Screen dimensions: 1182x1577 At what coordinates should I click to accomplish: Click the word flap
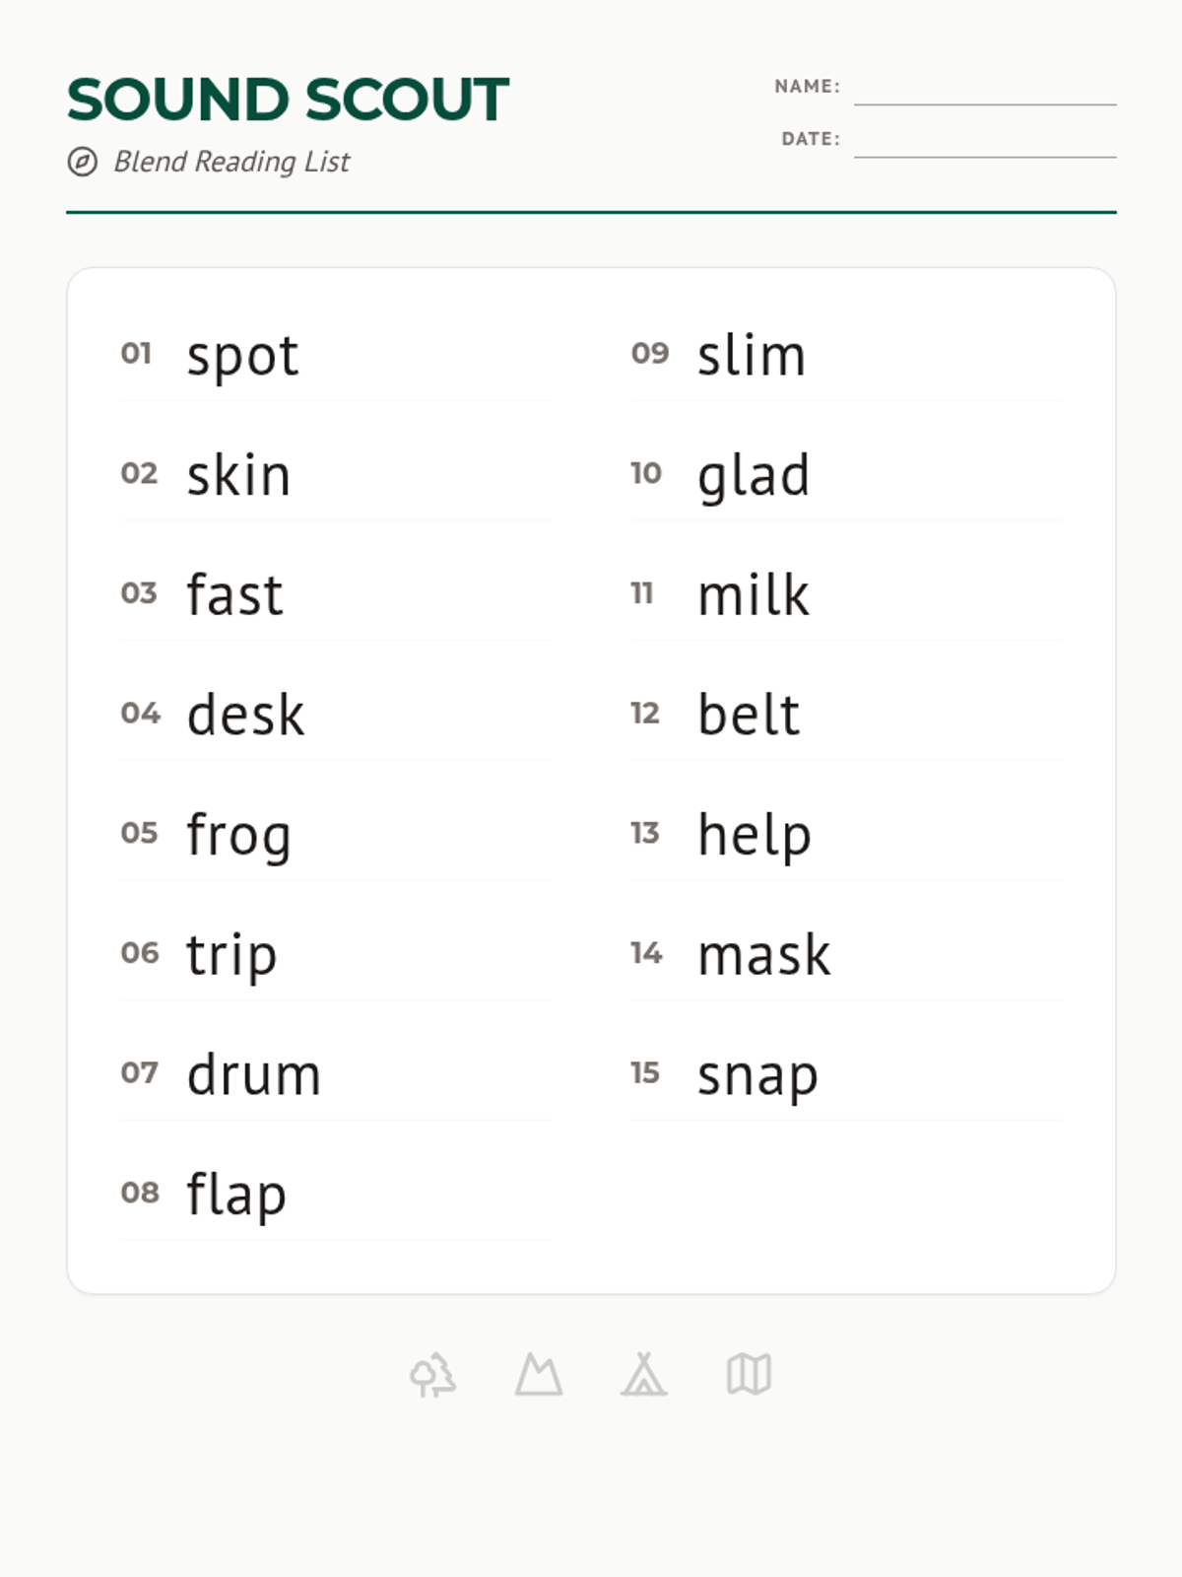[236, 1196]
